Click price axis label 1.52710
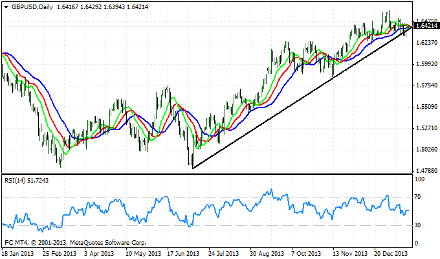 (427, 128)
